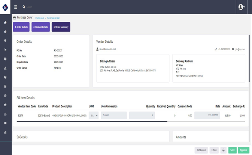Open the home icon in sidebar
The image size is (252, 155).
(5, 23)
